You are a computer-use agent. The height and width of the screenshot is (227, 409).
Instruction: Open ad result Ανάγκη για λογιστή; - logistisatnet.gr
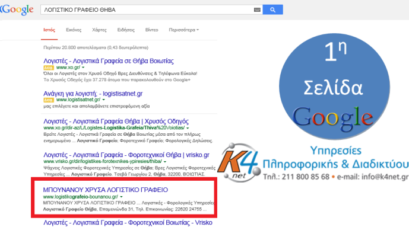coord(93,94)
